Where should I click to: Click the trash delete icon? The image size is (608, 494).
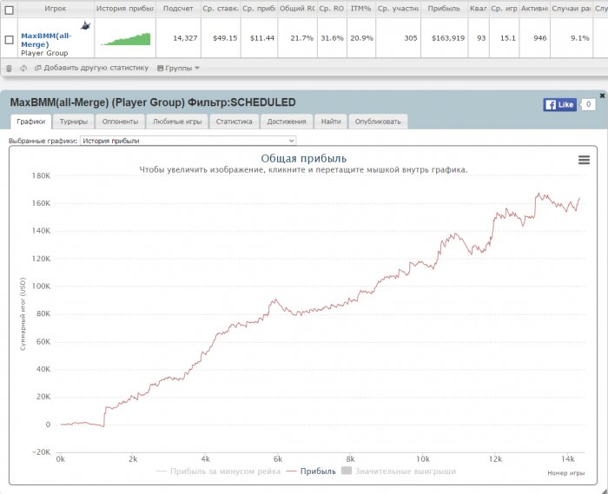pos(9,69)
